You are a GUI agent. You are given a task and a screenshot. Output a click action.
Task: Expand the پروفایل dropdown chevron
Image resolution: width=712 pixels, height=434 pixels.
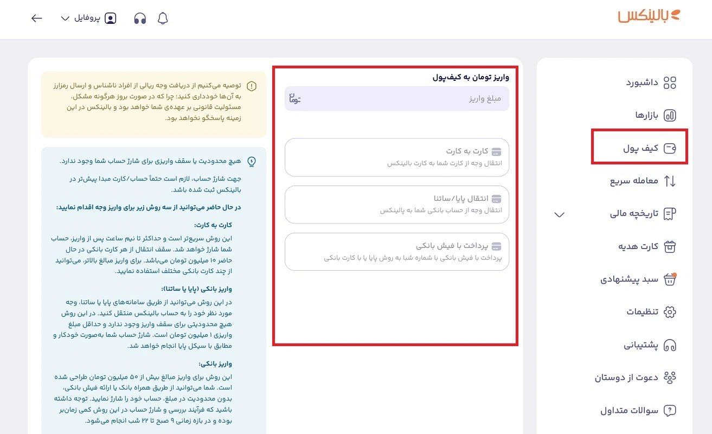point(66,18)
